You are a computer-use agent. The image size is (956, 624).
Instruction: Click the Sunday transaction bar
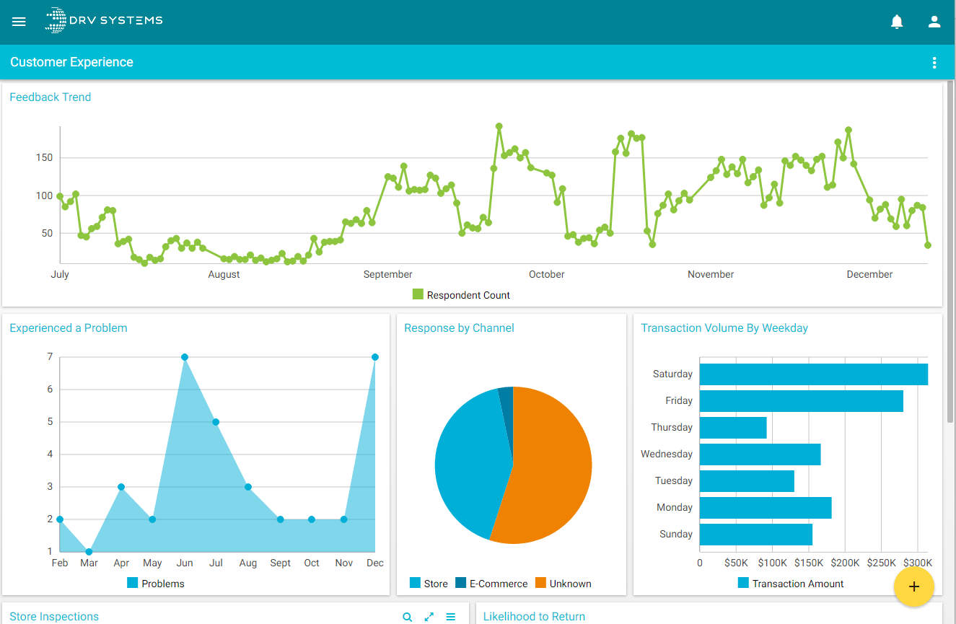click(x=756, y=535)
